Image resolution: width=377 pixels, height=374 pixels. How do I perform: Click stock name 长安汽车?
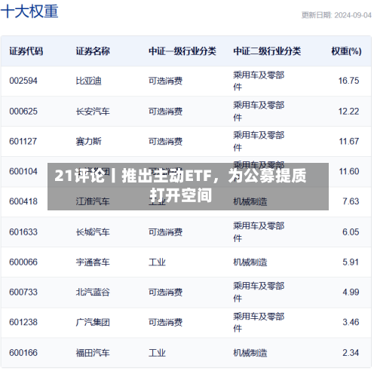point(93,112)
